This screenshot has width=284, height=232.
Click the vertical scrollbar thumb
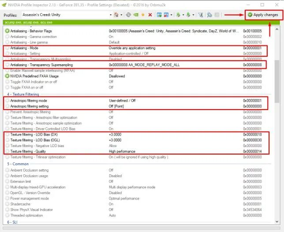click(277, 81)
